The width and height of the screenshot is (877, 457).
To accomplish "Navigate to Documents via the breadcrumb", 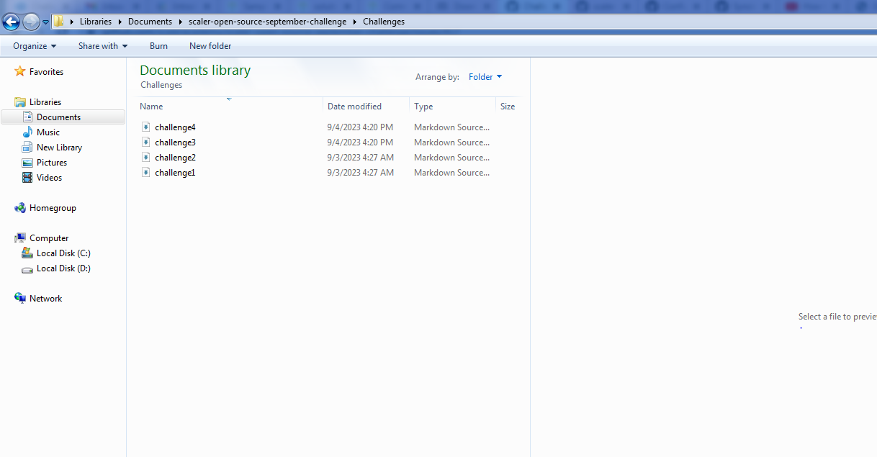I will coord(150,22).
